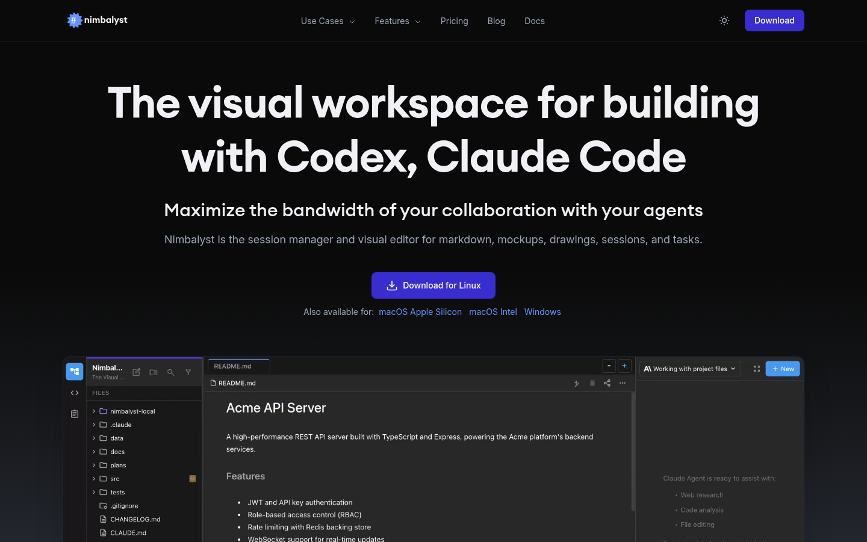Image resolution: width=867 pixels, height=542 pixels.
Task: Open the code brackets sidebar icon
Action: (75, 393)
